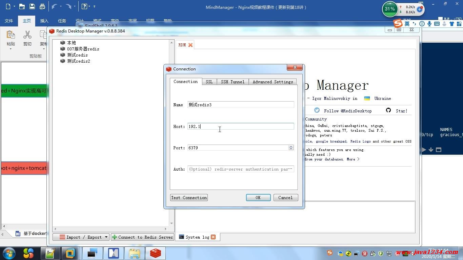This screenshot has height=260, width=463.
Task: Open the Star! link
Action: (x=402, y=111)
